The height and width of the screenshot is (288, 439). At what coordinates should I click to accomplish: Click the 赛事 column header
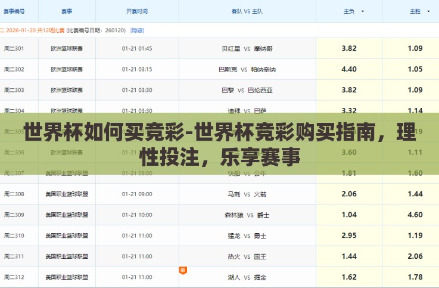[x=67, y=11]
